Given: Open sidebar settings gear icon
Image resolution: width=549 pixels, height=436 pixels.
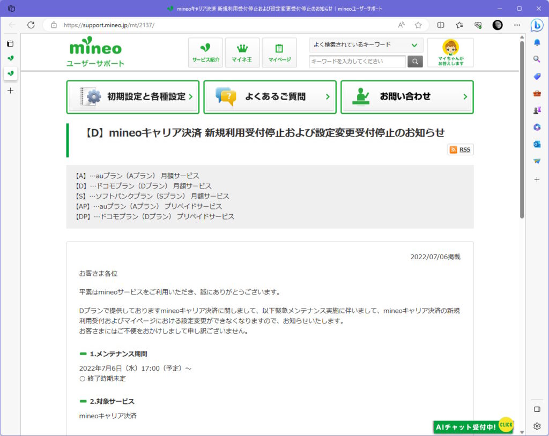Looking at the screenshot, I should [537, 426].
